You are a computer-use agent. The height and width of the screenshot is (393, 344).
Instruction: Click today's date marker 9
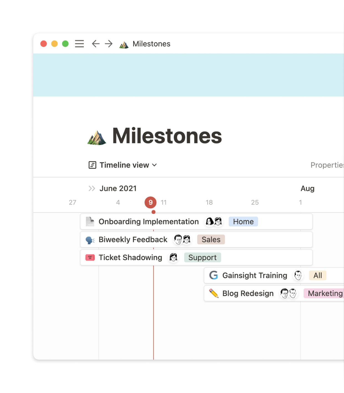(151, 202)
